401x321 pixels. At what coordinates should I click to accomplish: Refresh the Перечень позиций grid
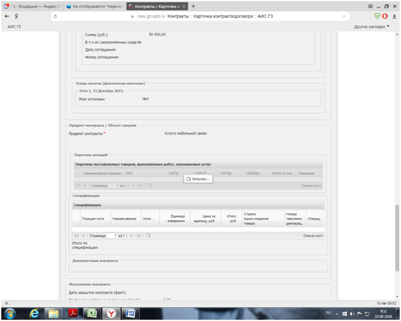(x=149, y=186)
